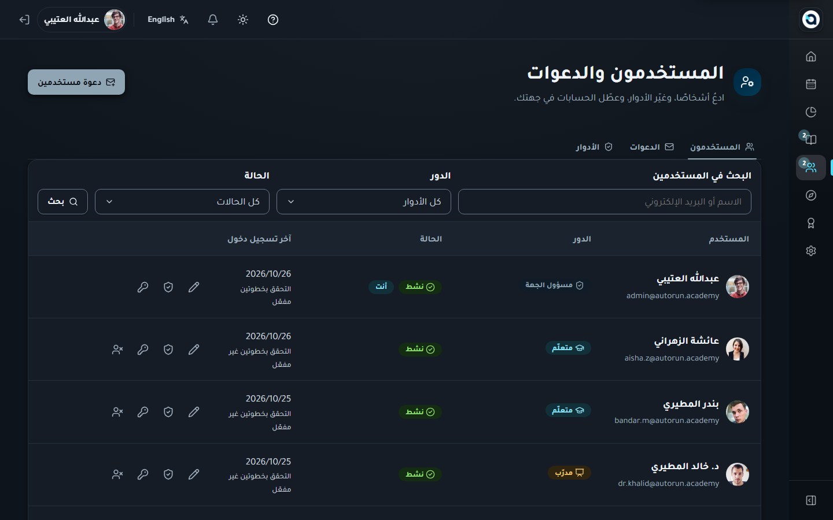The height and width of the screenshot is (520, 833).
Task: Click avatar of بندر المطيري
Action: click(738, 412)
